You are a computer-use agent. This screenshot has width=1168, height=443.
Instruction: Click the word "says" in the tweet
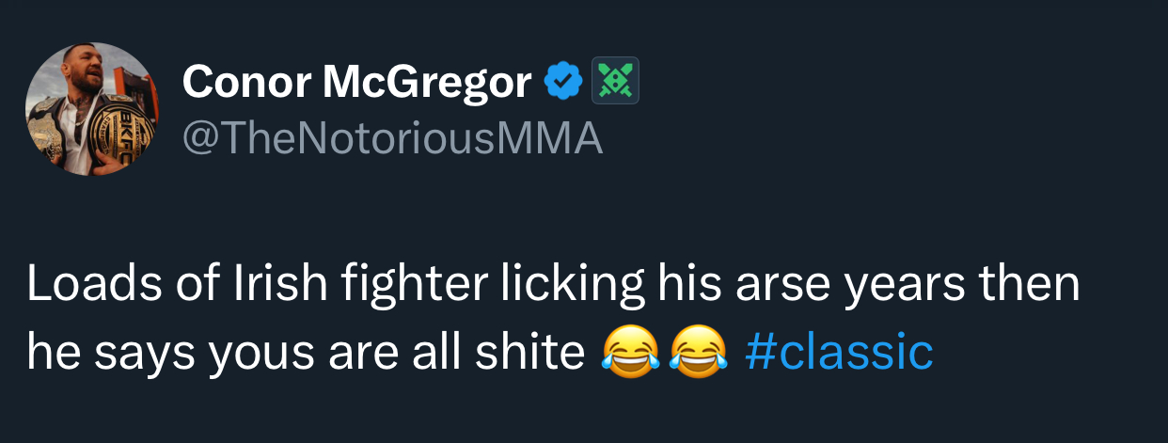tap(138, 353)
